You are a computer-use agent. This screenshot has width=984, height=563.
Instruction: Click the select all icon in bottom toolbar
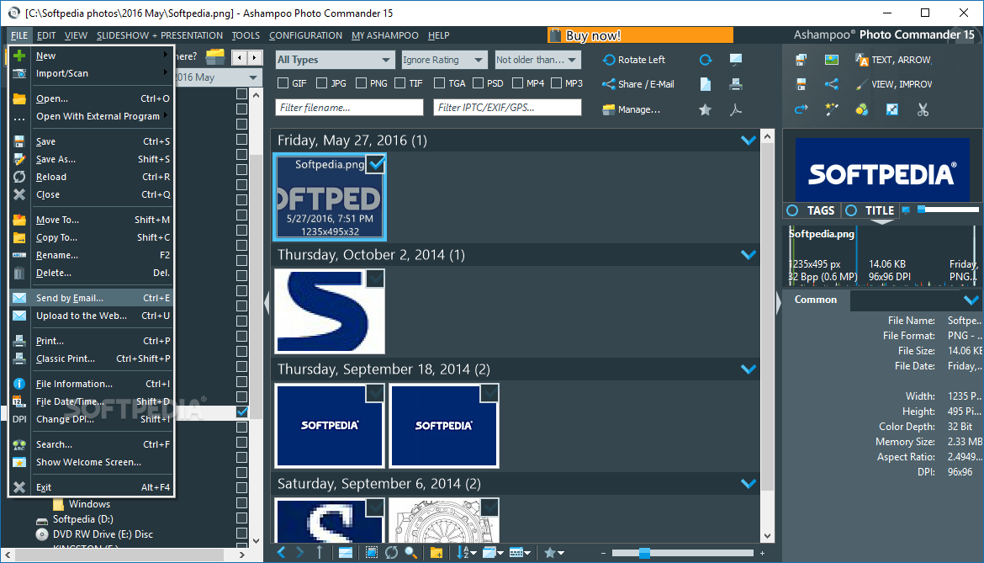(x=372, y=552)
